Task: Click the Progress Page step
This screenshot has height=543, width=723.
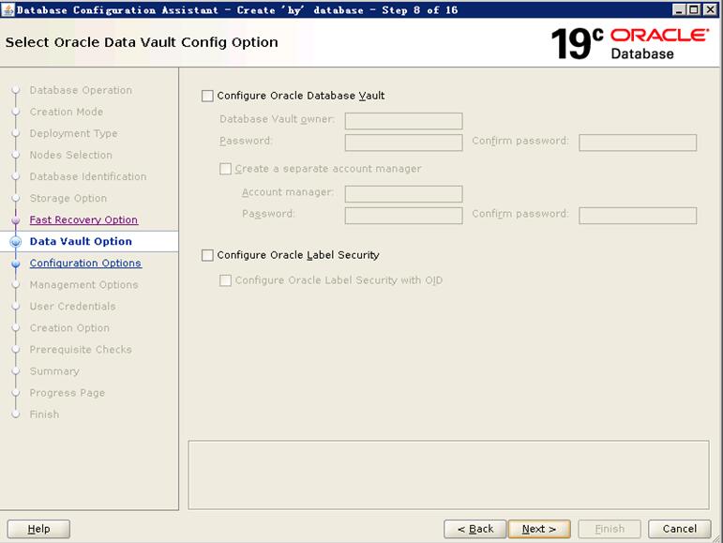Action: point(68,393)
